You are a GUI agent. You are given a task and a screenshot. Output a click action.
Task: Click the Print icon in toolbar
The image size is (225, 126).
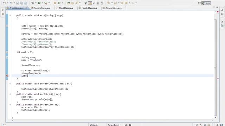(26, 3)
